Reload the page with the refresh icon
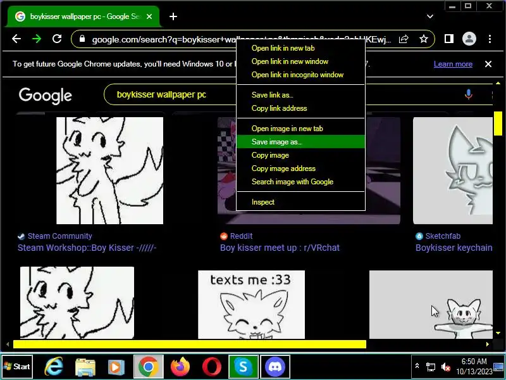Screen dimensions: 506x380 57,39
